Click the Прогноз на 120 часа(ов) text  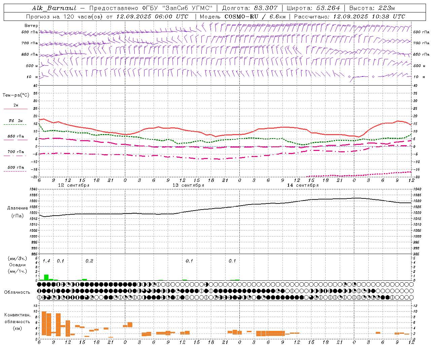(x=65, y=17)
